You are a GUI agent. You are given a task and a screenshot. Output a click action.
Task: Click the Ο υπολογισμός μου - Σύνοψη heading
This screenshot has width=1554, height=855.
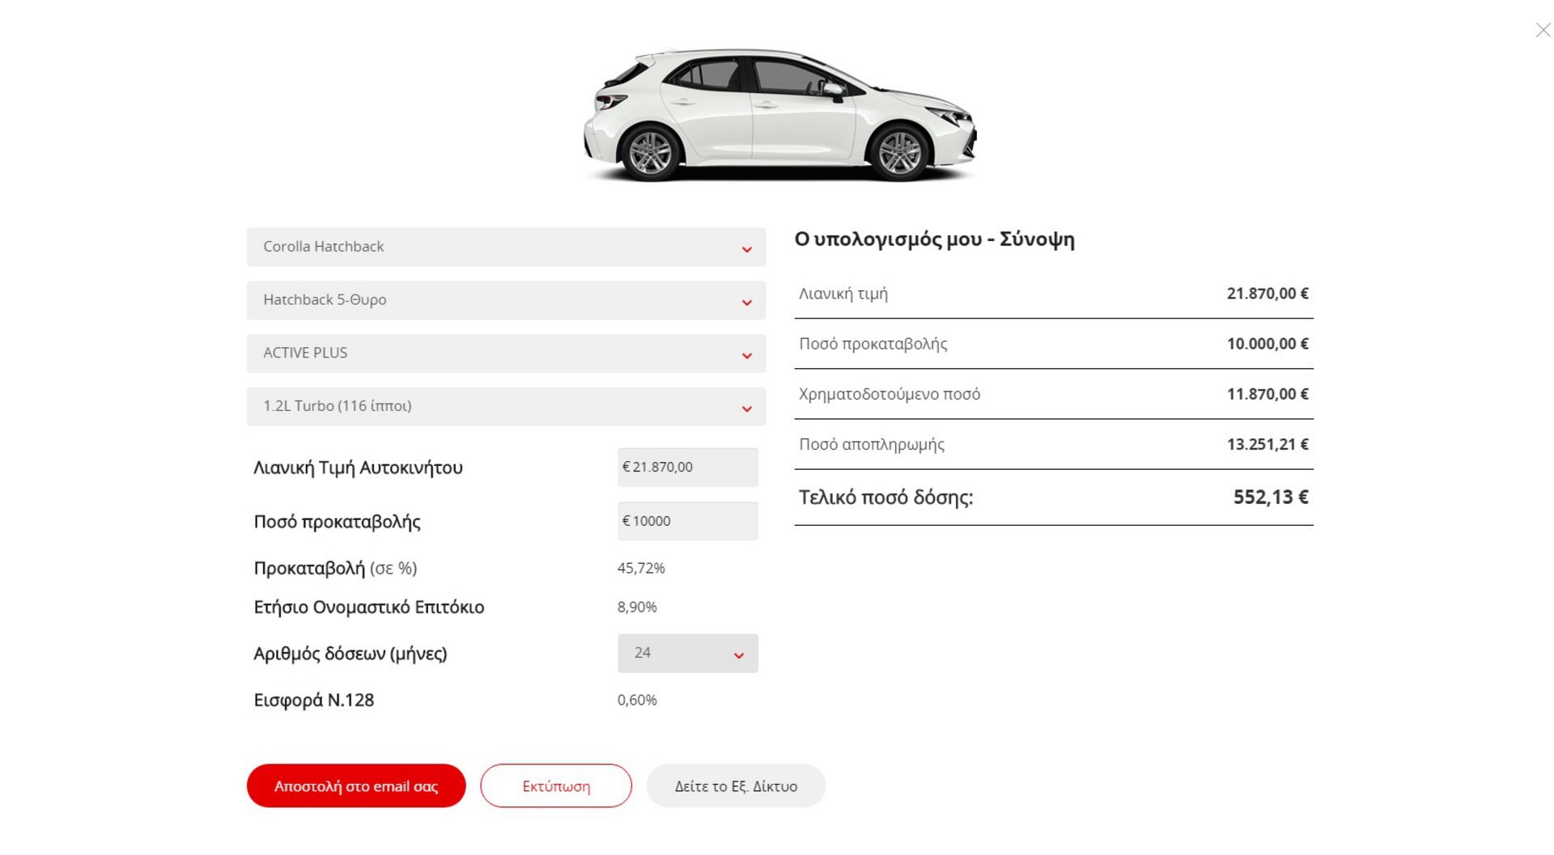tap(934, 239)
